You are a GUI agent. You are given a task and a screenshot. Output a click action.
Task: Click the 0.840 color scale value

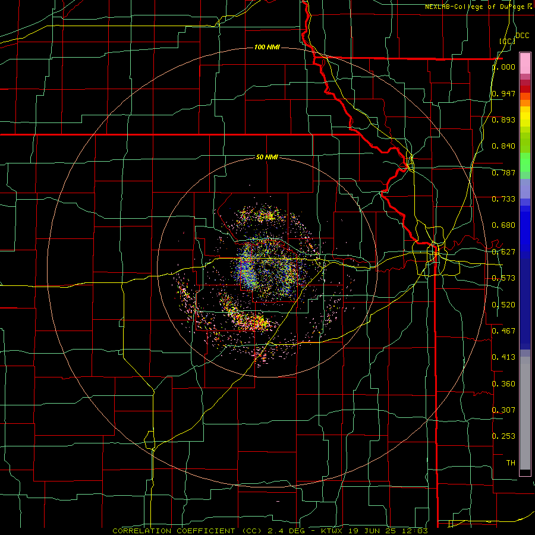(503, 146)
